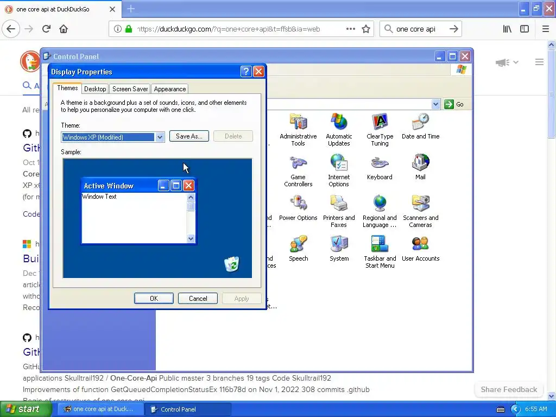Open Firefox hamburger menu
The width and height of the screenshot is (556, 417).
coord(546,29)
